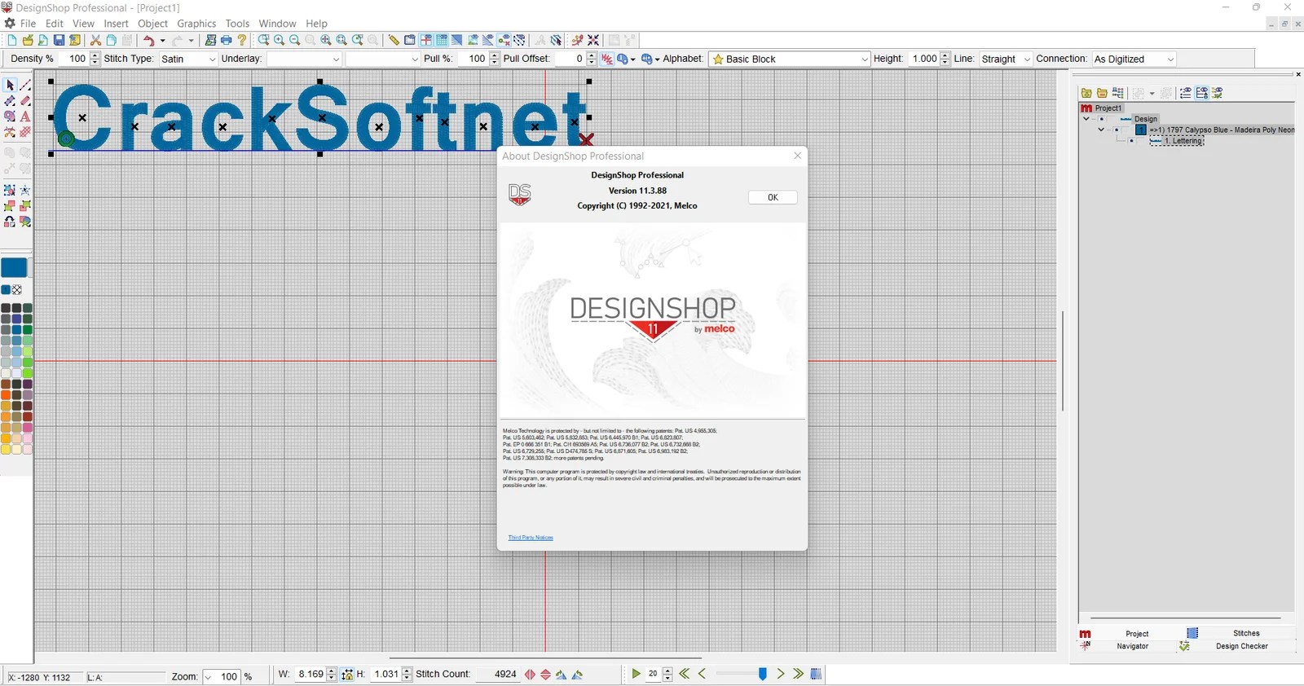Click the Height 1.000 input field
Screen dimensions: 1304x686
[x=923, y=59]
